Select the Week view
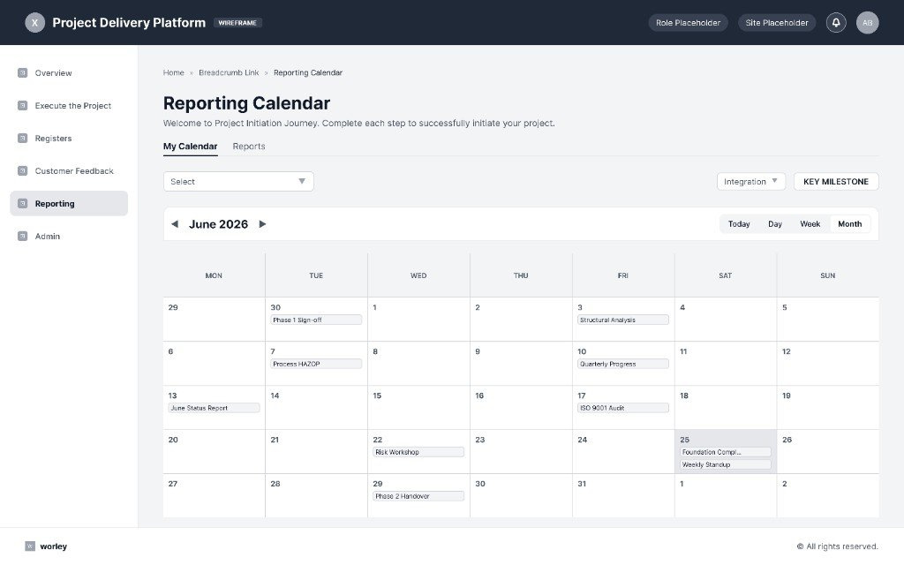 (x=810, y=223)
